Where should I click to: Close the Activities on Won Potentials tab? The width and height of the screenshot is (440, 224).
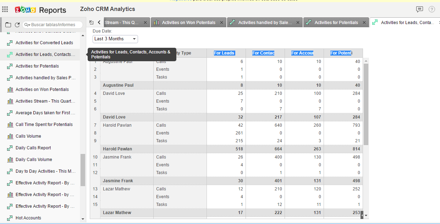click(221, 22)
